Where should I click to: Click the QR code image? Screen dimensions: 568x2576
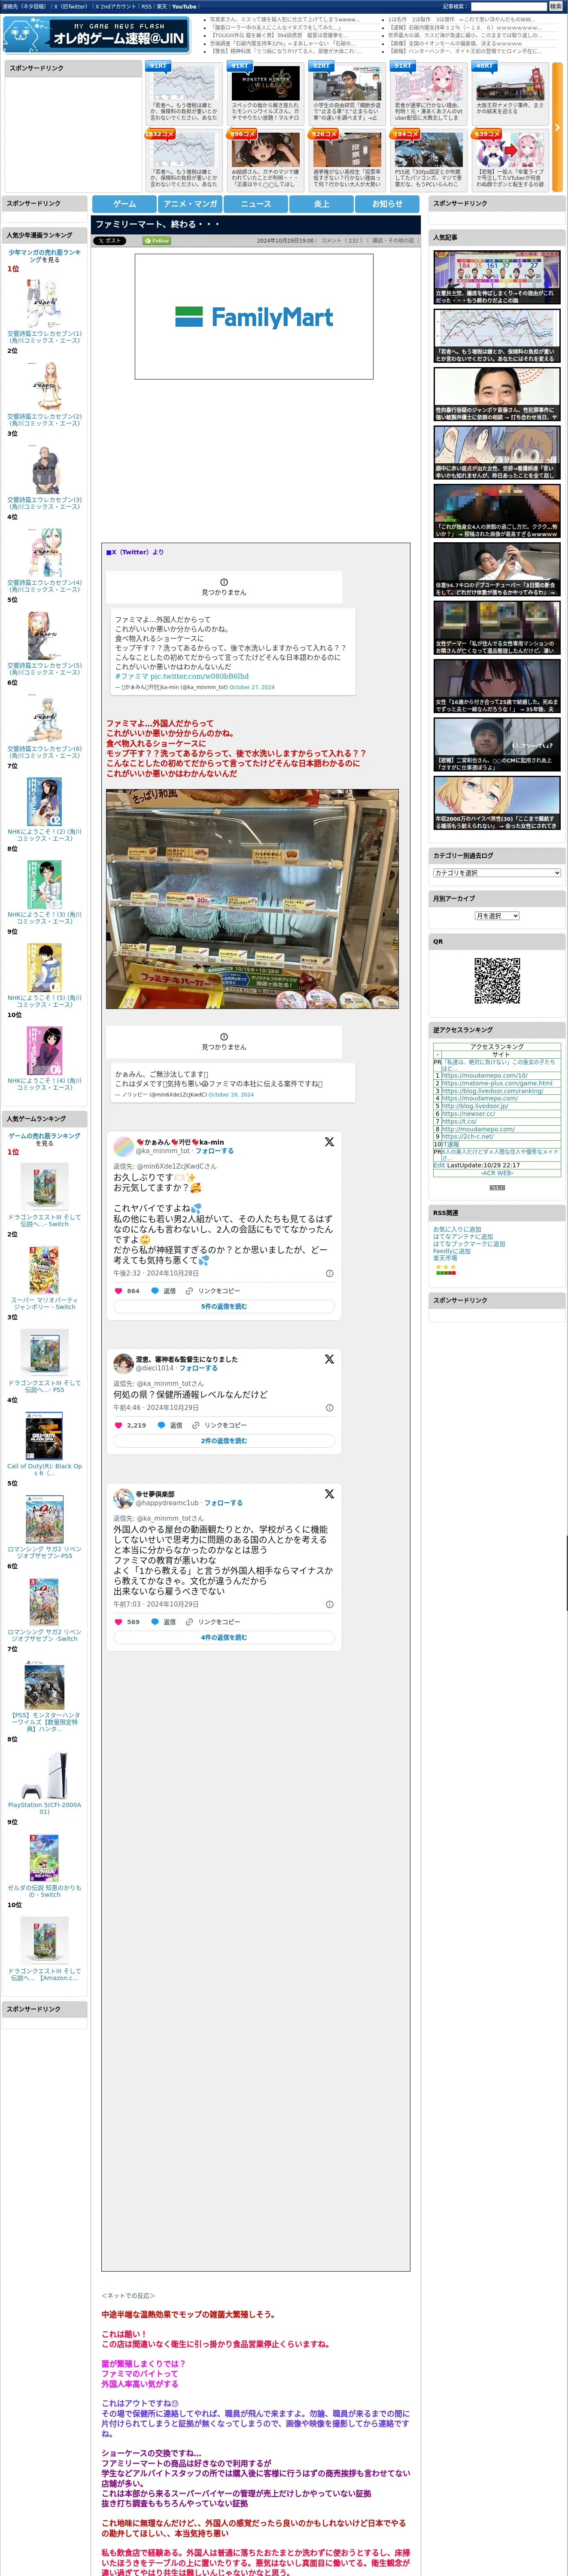pos(497,981)
